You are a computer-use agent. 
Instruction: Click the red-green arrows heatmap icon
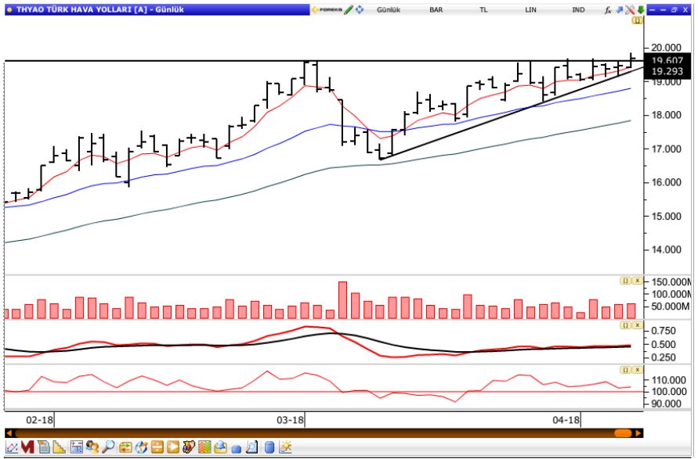pyautogui.click(x=204, y=447)
